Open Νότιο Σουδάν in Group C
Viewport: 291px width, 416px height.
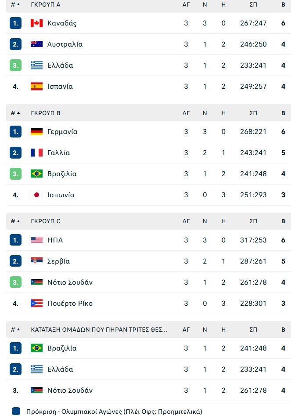70,282
